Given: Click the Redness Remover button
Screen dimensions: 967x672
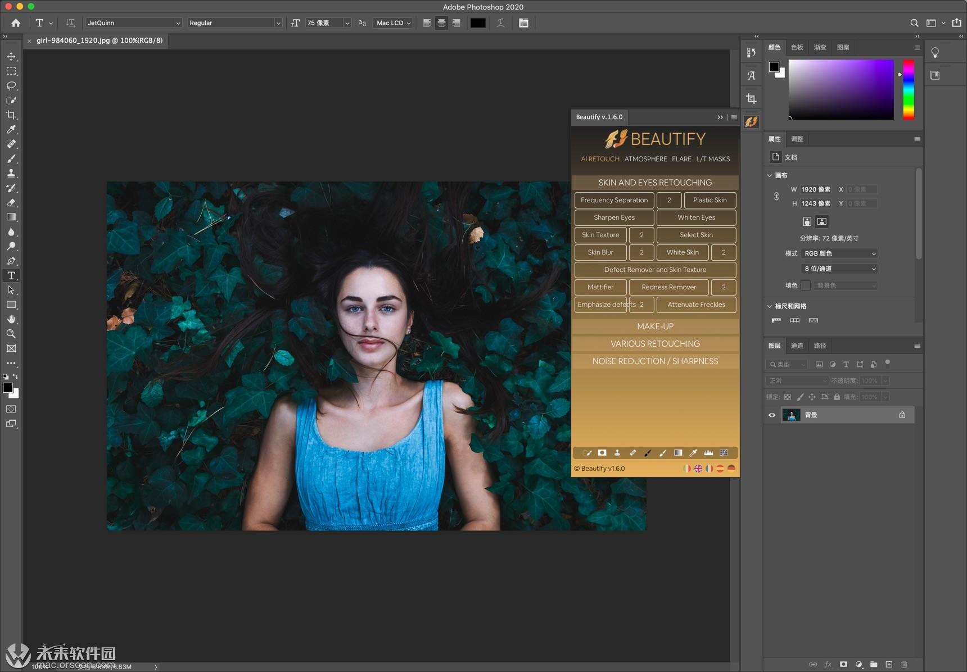Looking at the screenshot, I should [669, 287].
